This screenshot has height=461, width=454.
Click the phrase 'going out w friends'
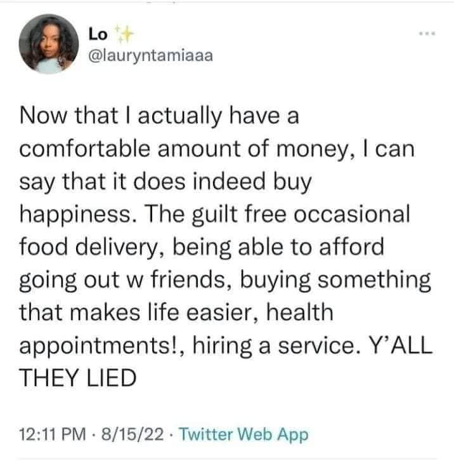pyautogui.click(x=116, y=279)
